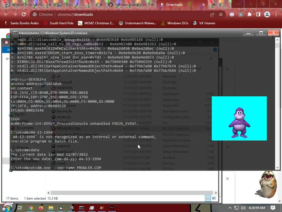Open Chrome three-dot menu
The width and height of the screenshot is (282, 212).
pyautogui.click(x=276, y=14)
